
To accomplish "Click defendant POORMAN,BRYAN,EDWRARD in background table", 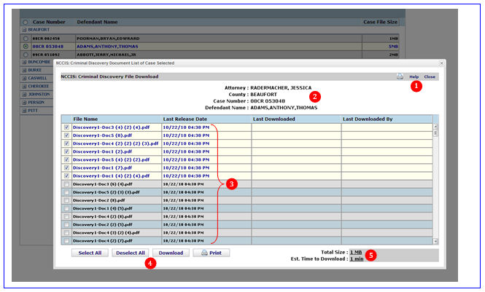I will [108, 39].
